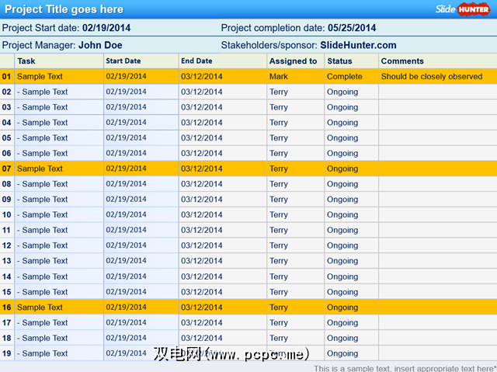Click the SlideHunter logo in header

coord(463,9)
